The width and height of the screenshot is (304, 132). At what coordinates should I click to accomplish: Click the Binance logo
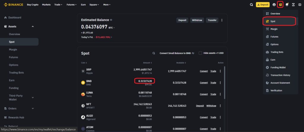coord(13,5)
